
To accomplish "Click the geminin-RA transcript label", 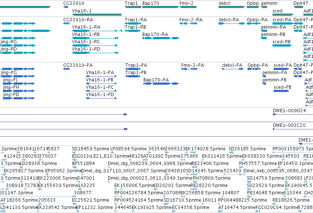I will tap(274, 27).
